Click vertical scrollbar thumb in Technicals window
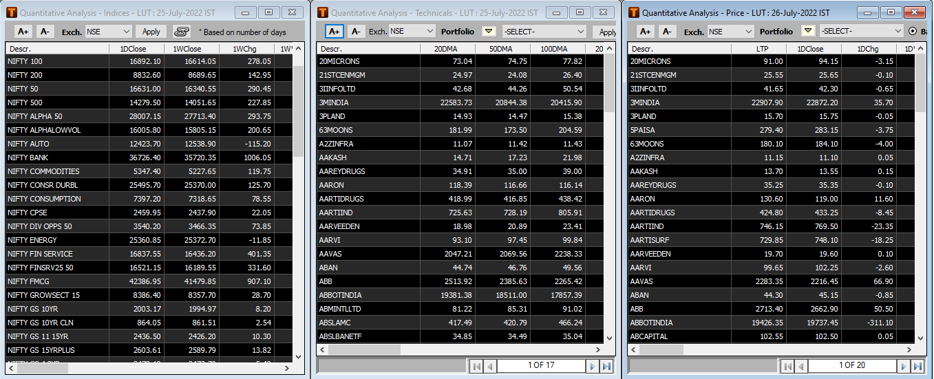The image size is (934, 379). [x=609, y=83]
